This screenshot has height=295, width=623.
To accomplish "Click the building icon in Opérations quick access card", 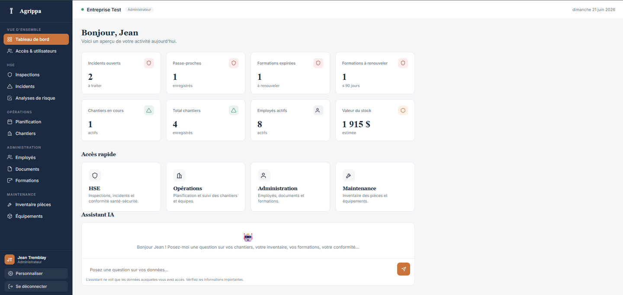I will (x=179, y=175).
